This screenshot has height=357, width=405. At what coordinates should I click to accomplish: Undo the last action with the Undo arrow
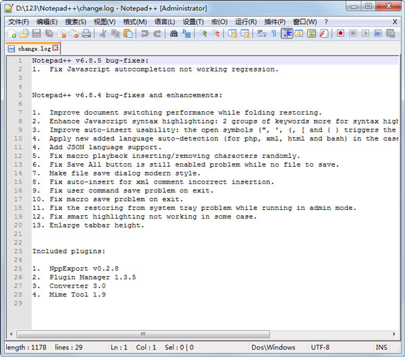(x=144, y=34)
